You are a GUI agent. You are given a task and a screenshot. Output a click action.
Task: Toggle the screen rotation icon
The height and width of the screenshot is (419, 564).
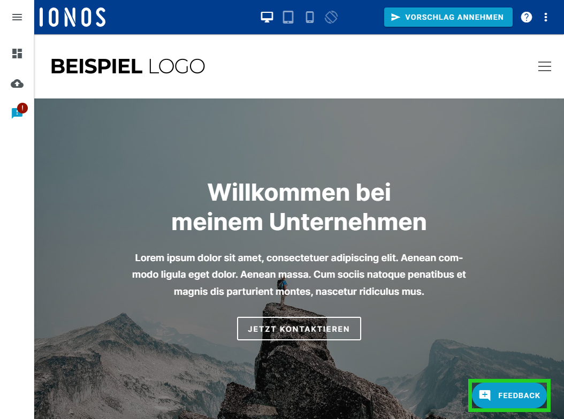331,17
